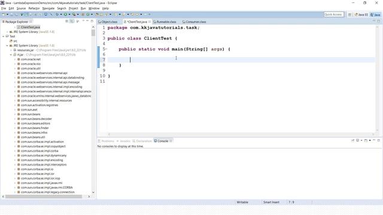Expand the com.oracle.net package
Image resolution: width=383 pixels, height=215 pixels.
[x=15, y=59]
